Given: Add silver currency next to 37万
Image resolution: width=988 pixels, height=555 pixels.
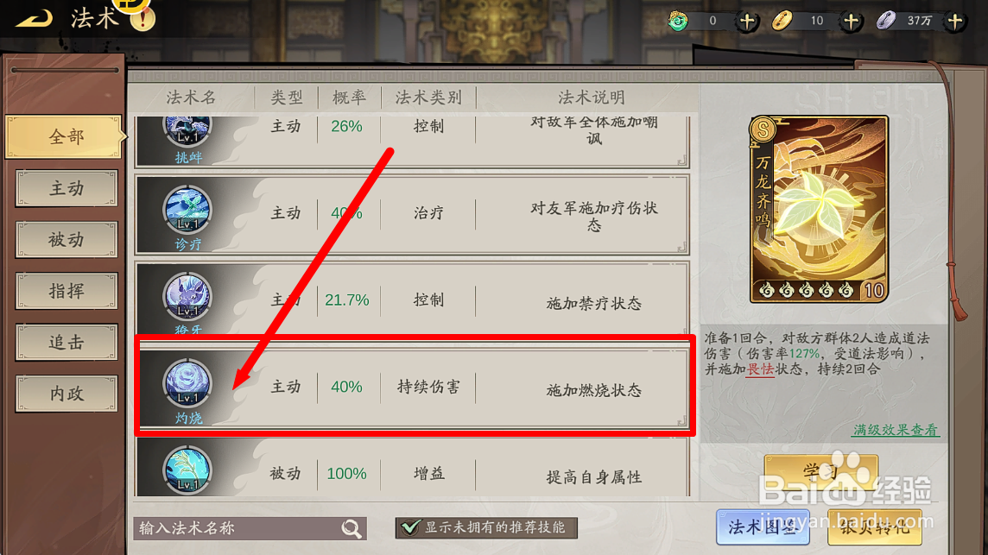Looking at the screenshot, I should pyautogui.click(x=954, y=22).
